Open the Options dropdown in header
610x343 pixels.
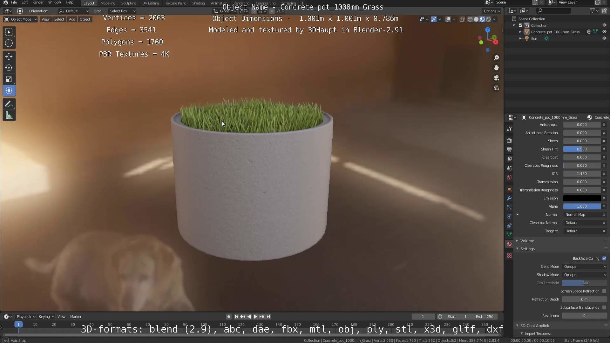click(x=492, y=11)
